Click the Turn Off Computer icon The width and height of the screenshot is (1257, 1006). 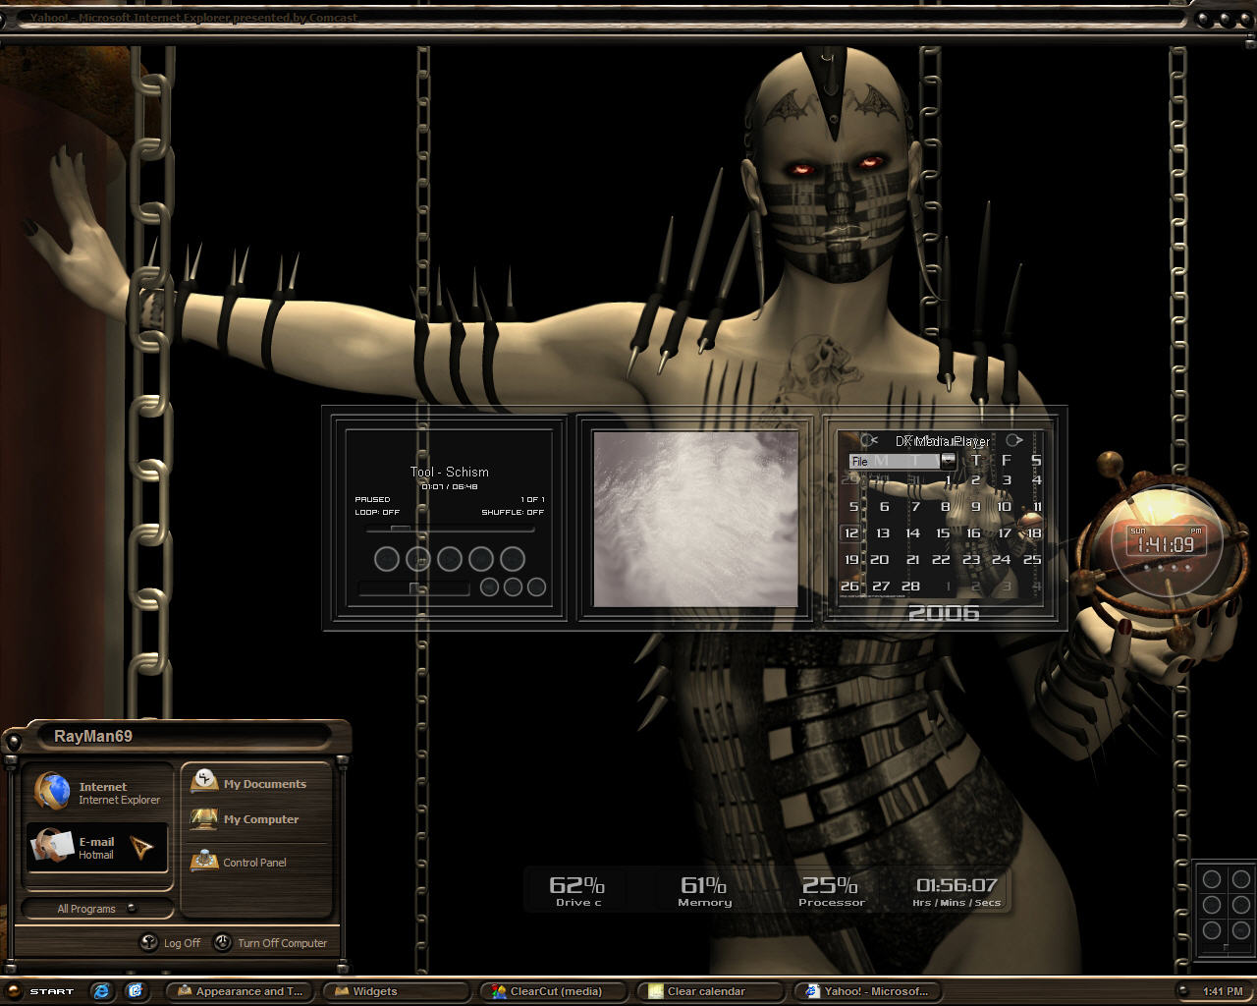click(223, 942)
